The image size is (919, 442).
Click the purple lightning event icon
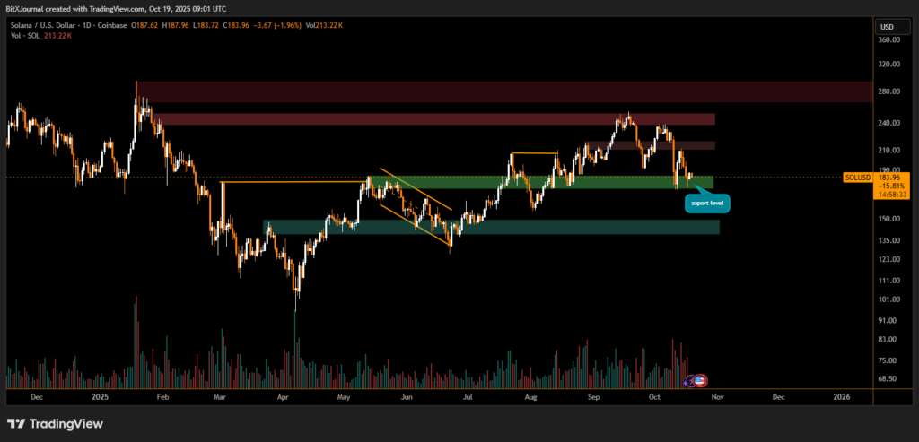pos(693,380)
